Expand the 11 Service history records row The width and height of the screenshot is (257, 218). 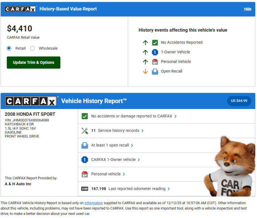point(118,131)
